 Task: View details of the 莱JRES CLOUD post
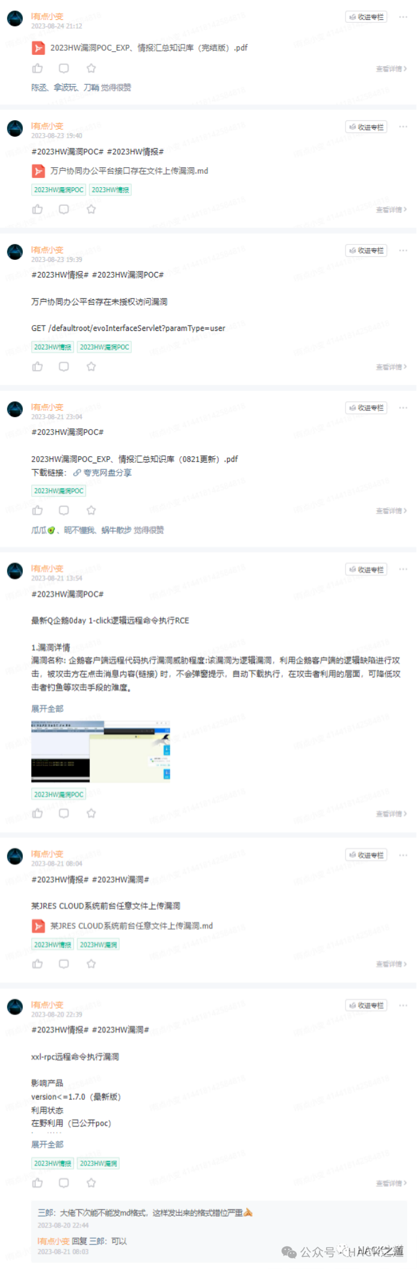click(391, 964)
